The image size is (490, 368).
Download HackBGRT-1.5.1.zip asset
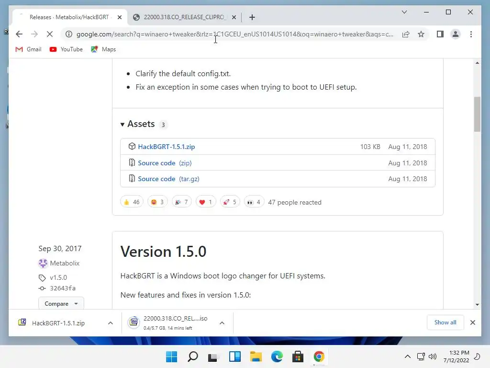click(x=166, y=147)
